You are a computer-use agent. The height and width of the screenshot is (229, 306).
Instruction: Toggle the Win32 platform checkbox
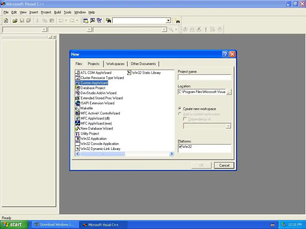[180, 147]
